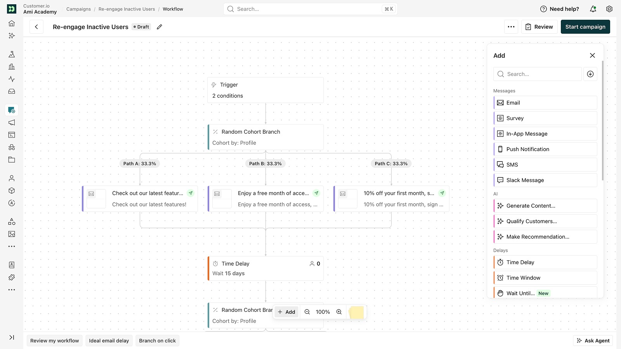Click the pencil icon to rename campaign
The height and width of the screenshot is (349, 621).
tap(159, 27)
